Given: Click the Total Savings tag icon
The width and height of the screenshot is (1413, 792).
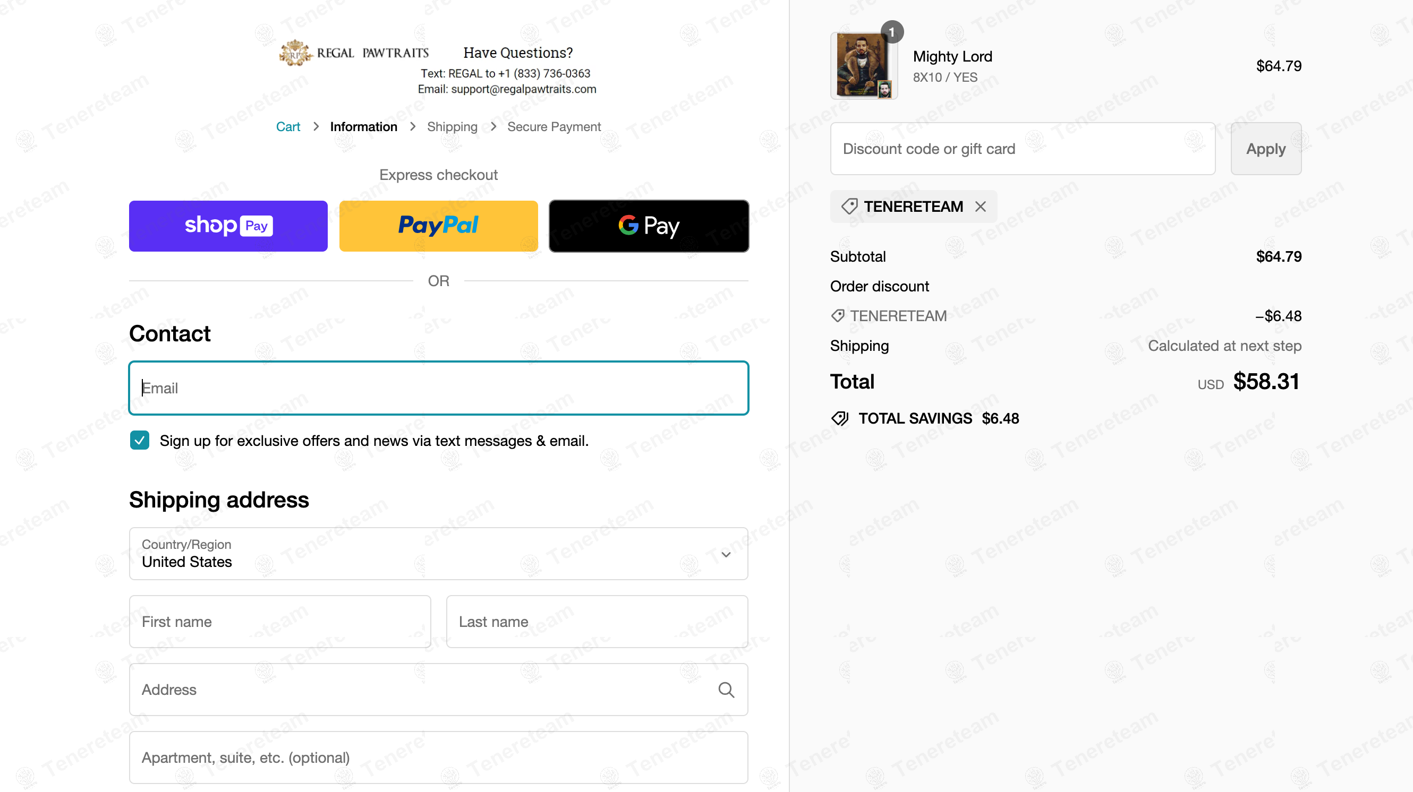Looking at the screenshot, I should (x=840, y=419).
